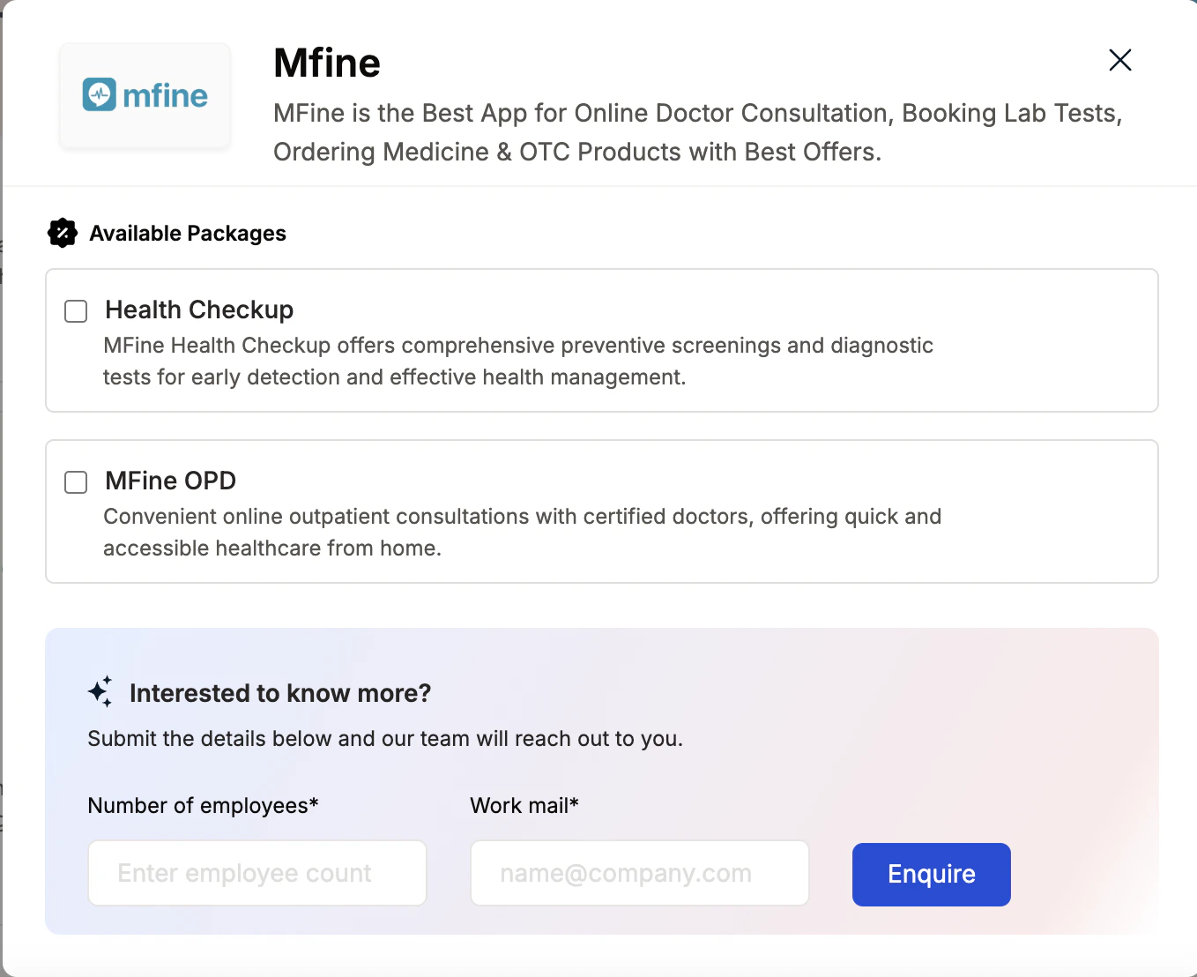This screenshot has width=1197, height=977.
Task: Click the Available Packages label
Action: [x=188, y=233]
